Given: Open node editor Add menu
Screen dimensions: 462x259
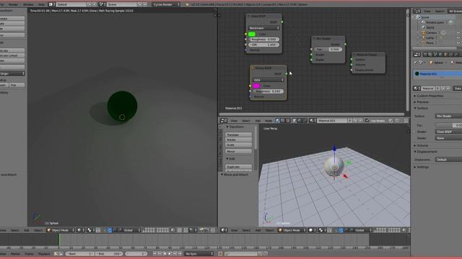Looking at the screenshot, I should tap(258, 121).
